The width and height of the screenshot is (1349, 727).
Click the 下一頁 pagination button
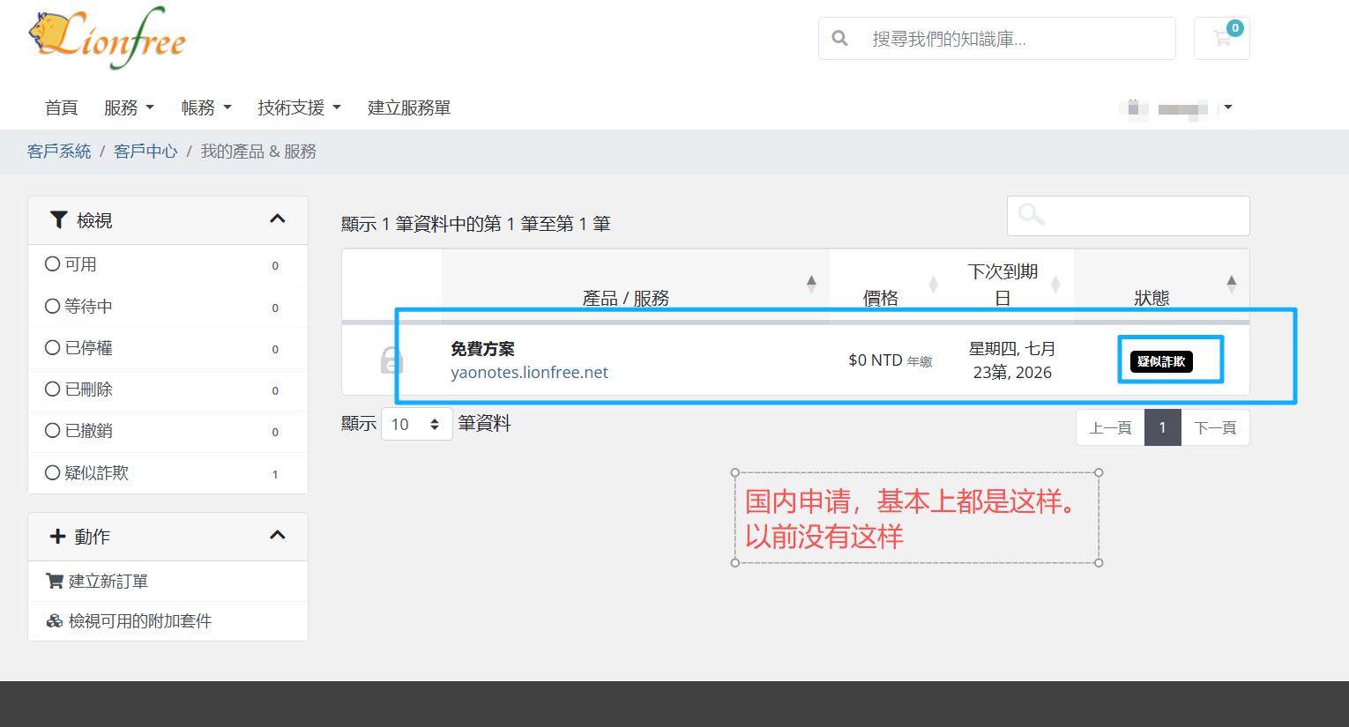tap(1215, 427)
